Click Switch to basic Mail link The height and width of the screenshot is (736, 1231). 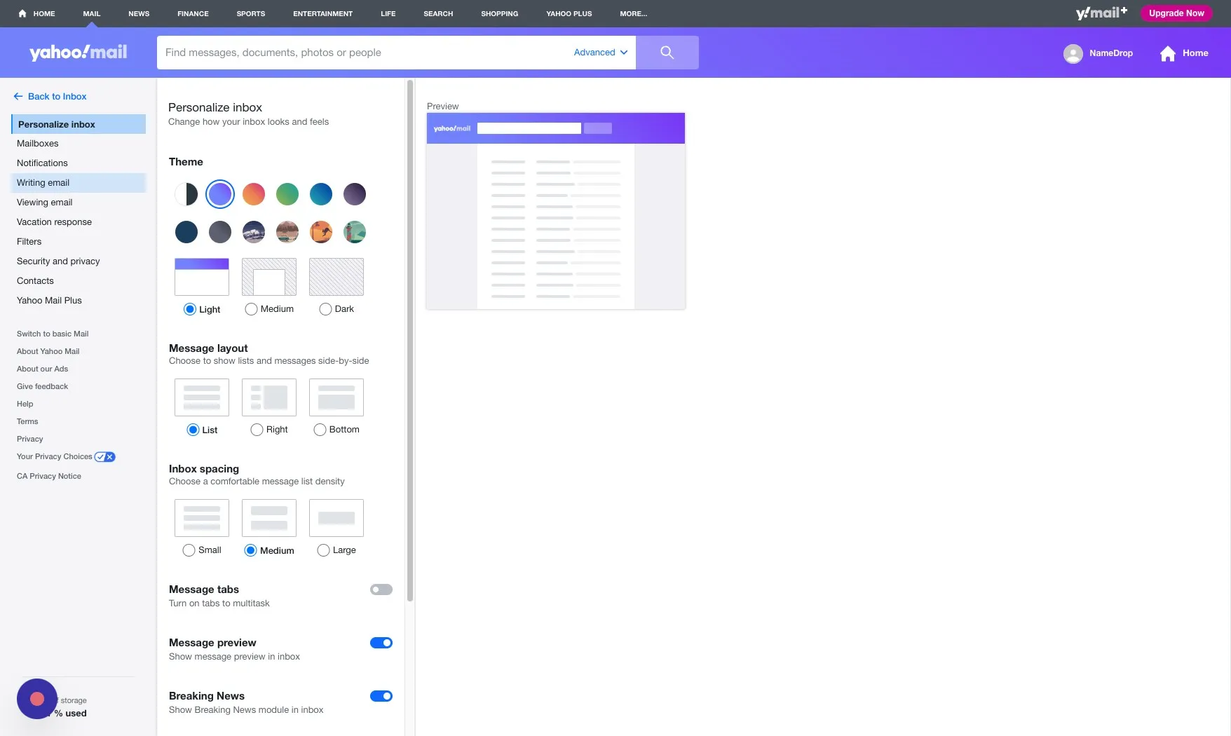tap(53, 334)
